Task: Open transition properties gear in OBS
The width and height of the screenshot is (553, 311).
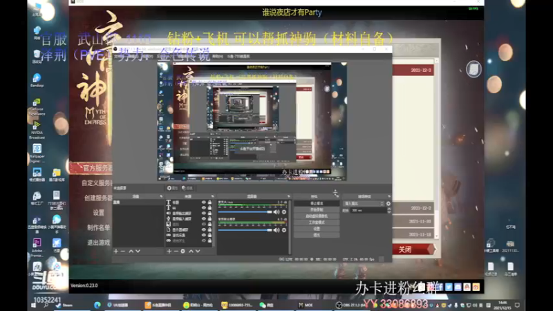Action: click(x=388, y=203)
